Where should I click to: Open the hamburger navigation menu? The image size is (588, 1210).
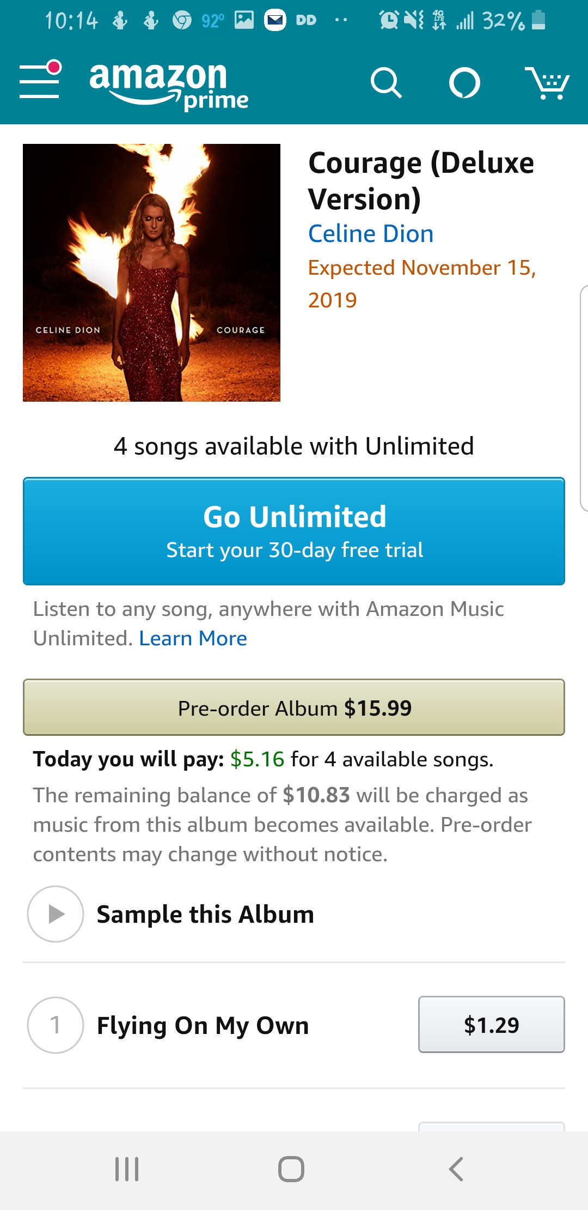click(39, 82)
